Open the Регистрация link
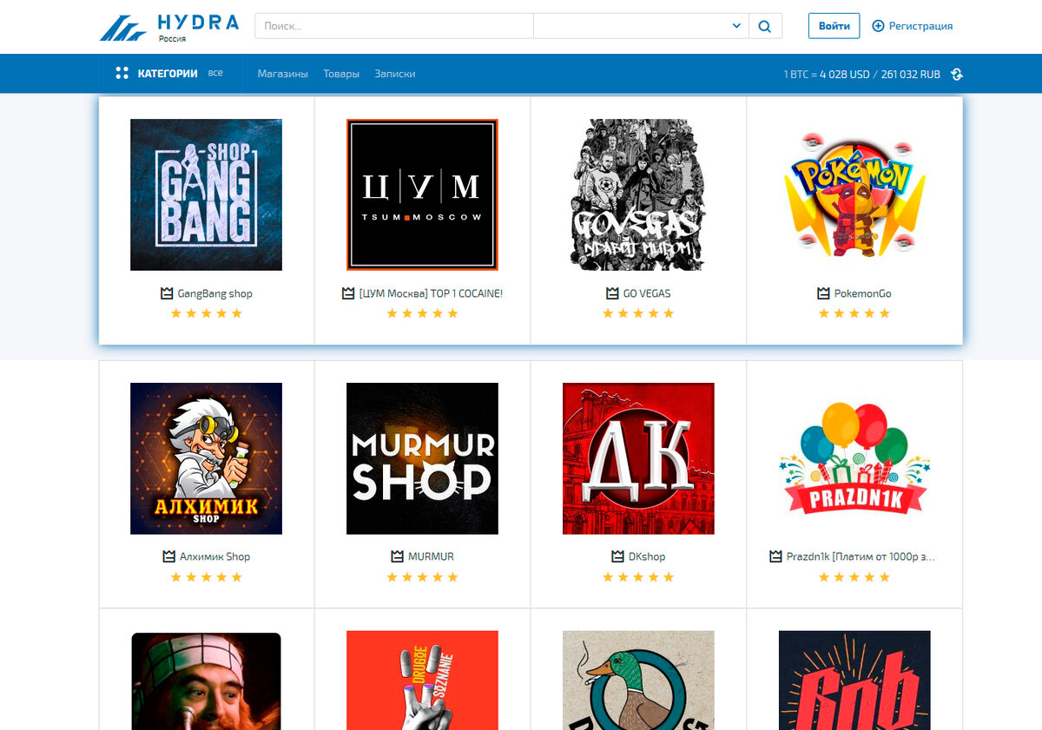This screenshot has height=730, width=1042. (x=921, y=26)
